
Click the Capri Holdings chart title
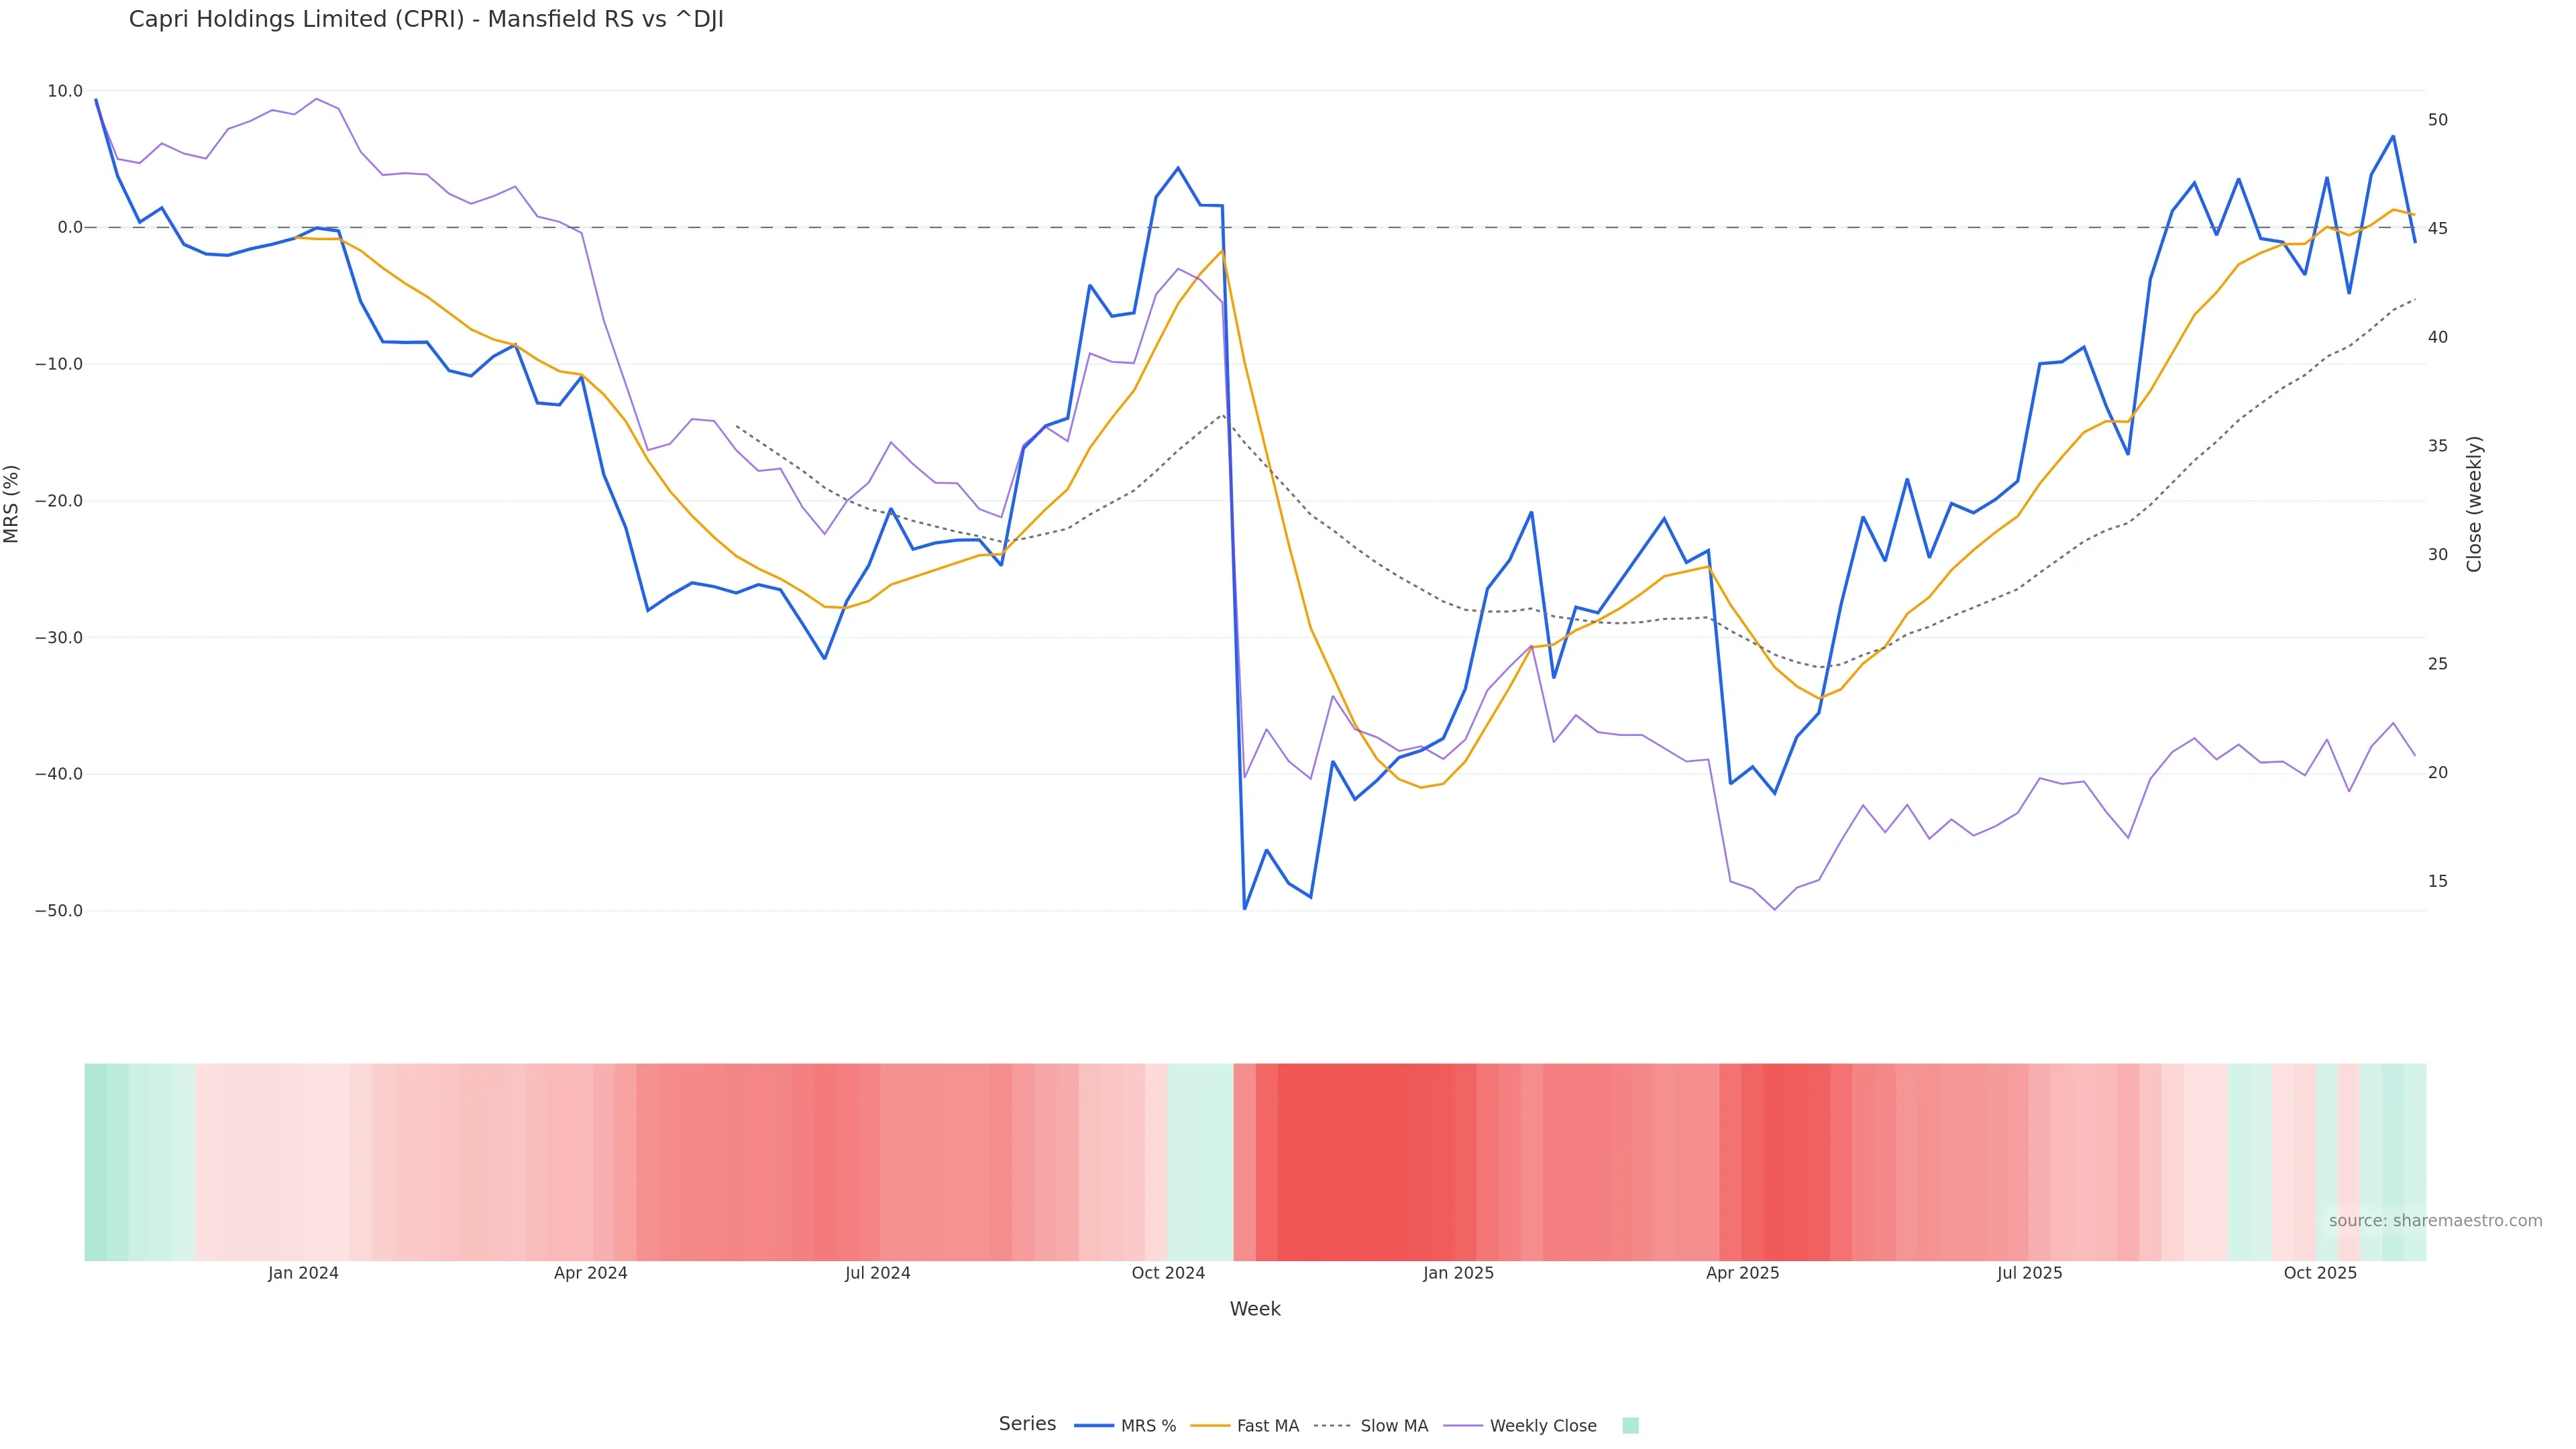click(426, 20)
